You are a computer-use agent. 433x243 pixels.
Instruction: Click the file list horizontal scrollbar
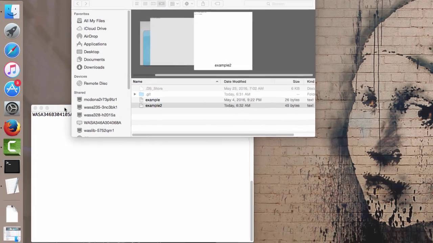click(x=213, y=135)
